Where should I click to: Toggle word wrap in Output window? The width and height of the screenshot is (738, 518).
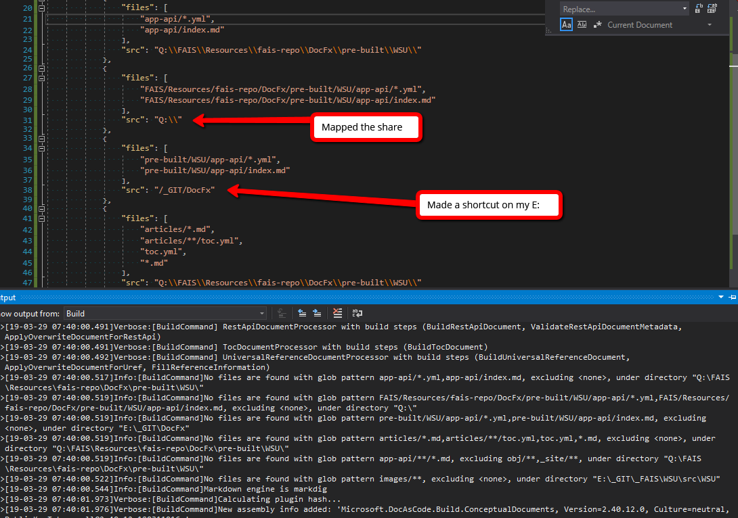point(357,313)
